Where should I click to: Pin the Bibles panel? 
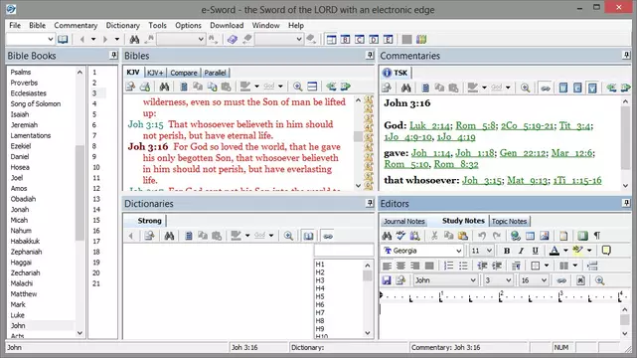pyautogui.click(x=370, y=56)
